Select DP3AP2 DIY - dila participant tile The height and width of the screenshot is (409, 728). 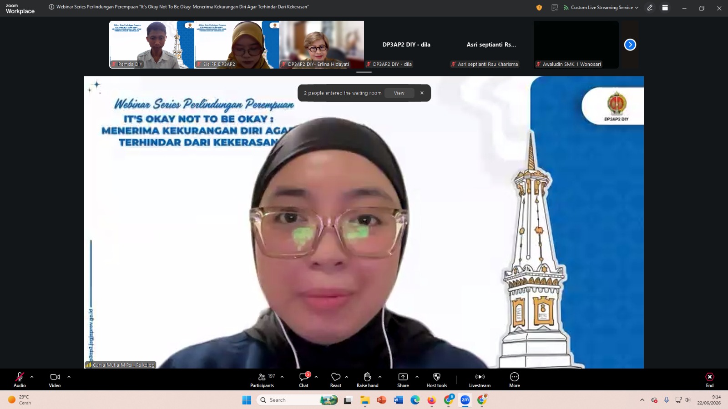(406, 45)
